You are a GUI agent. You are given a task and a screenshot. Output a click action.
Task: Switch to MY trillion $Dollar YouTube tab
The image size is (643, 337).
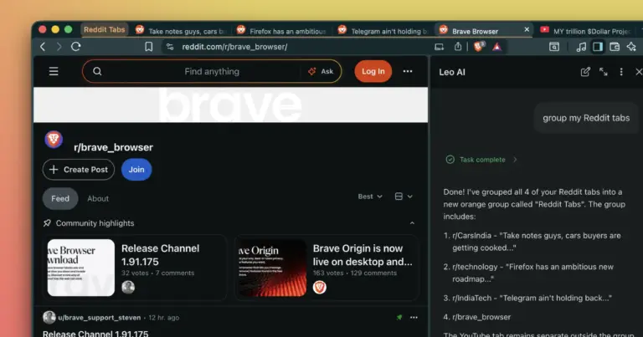pos(586,31)
